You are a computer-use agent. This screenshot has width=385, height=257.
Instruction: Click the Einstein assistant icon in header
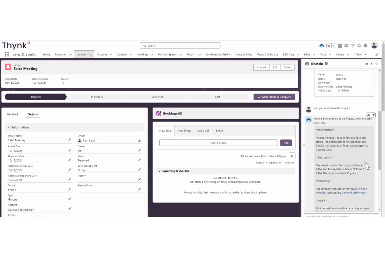322,46
